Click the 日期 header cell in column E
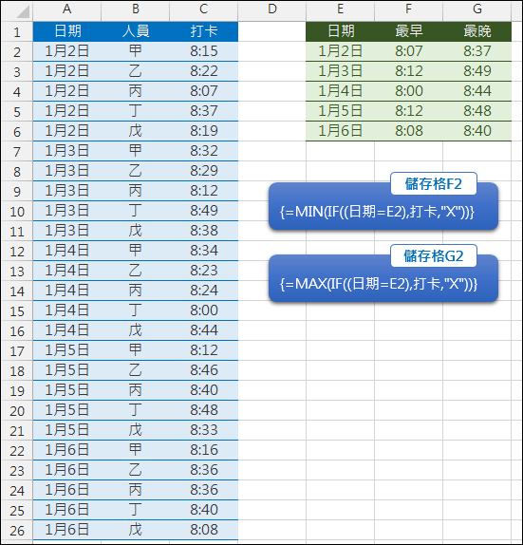Viewport: 523px width, 545px height. point(340,31)
